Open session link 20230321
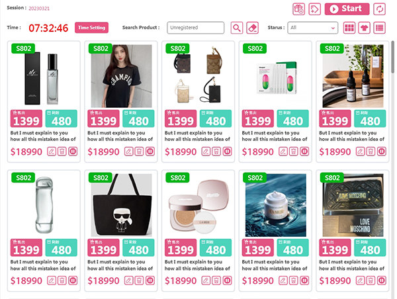The height and width of the screenshot is (299, 397). [39, 9]
